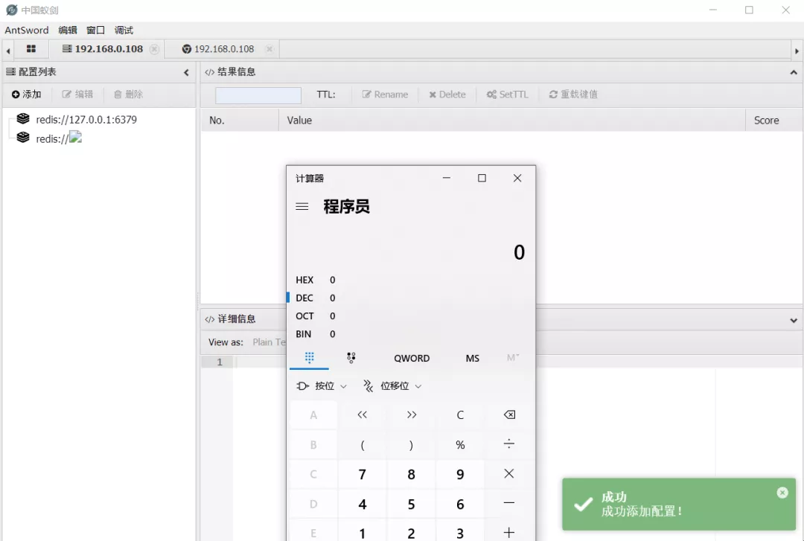Collapse the 配置列表 panel with the arrow
Viewport: 804px width, 541px height.
point(186,73)
